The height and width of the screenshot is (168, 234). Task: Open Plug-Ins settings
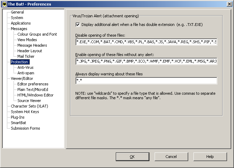coord(17,117)
